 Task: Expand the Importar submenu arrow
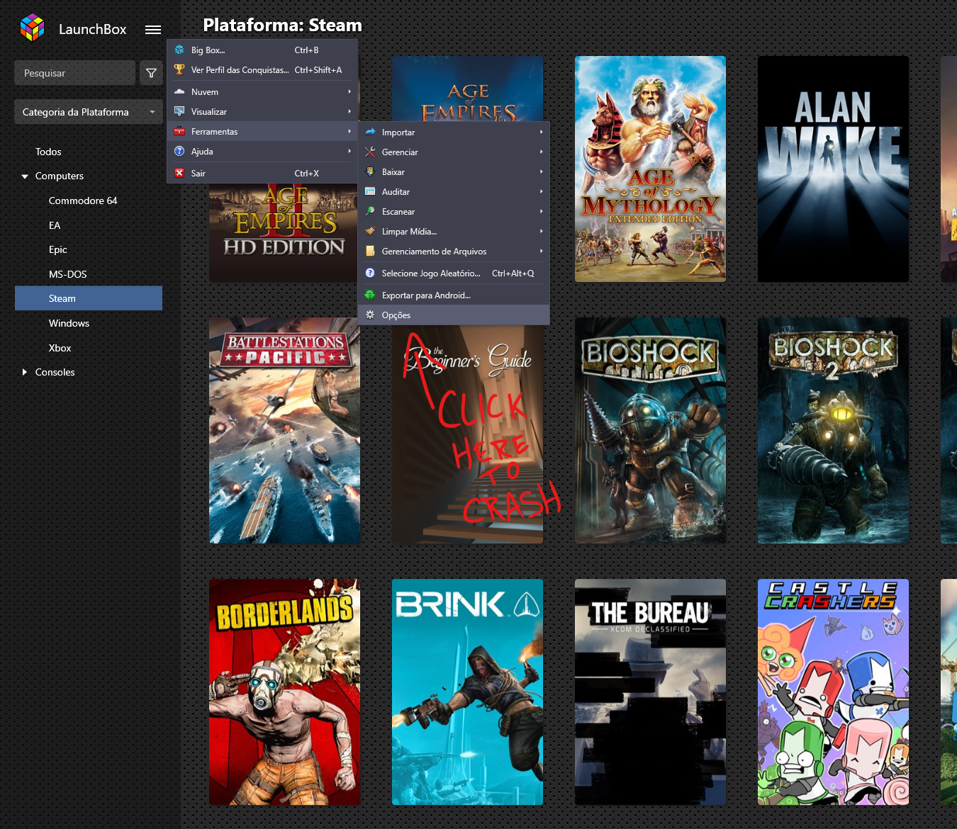coord(541,132)
